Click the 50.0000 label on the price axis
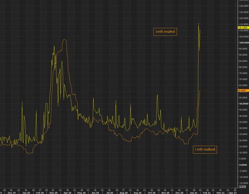Screen dimensions: 249x194 point(244,103)
